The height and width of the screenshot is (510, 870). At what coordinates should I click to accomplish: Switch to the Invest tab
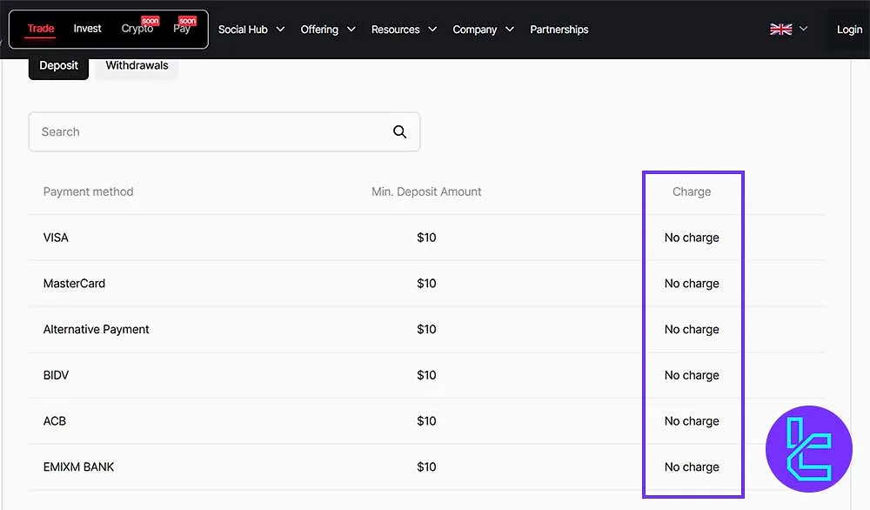[x=87, y=29]
